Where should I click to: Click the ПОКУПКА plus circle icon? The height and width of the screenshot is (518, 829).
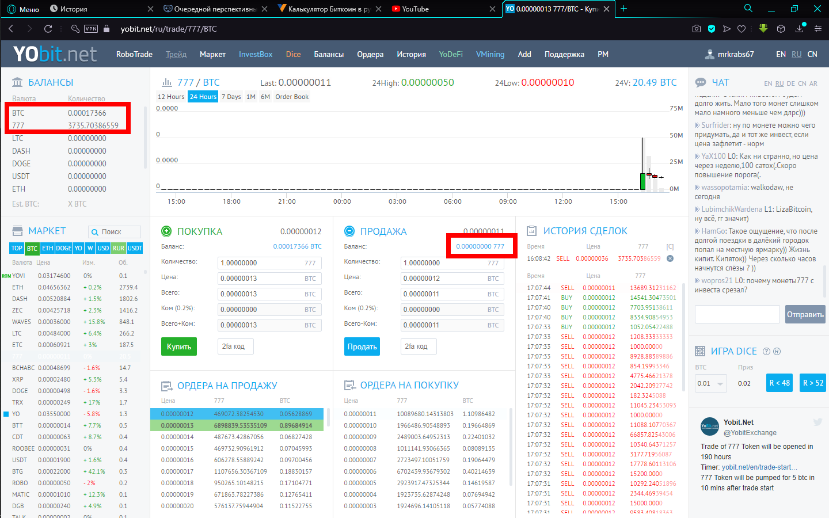166,231
